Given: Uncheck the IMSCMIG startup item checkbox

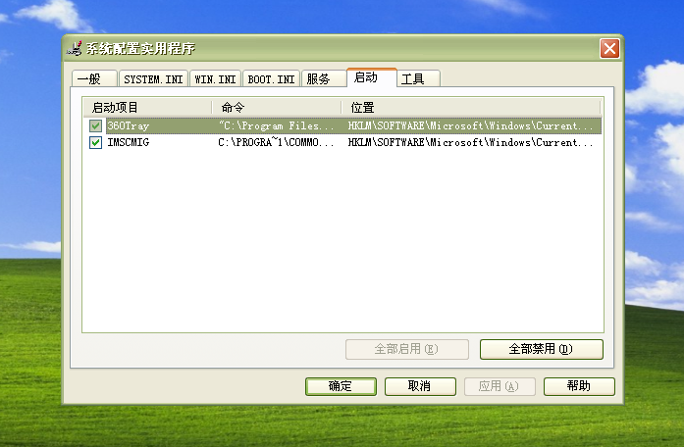Looking at the screenshot, I should (x=95, y=142).
